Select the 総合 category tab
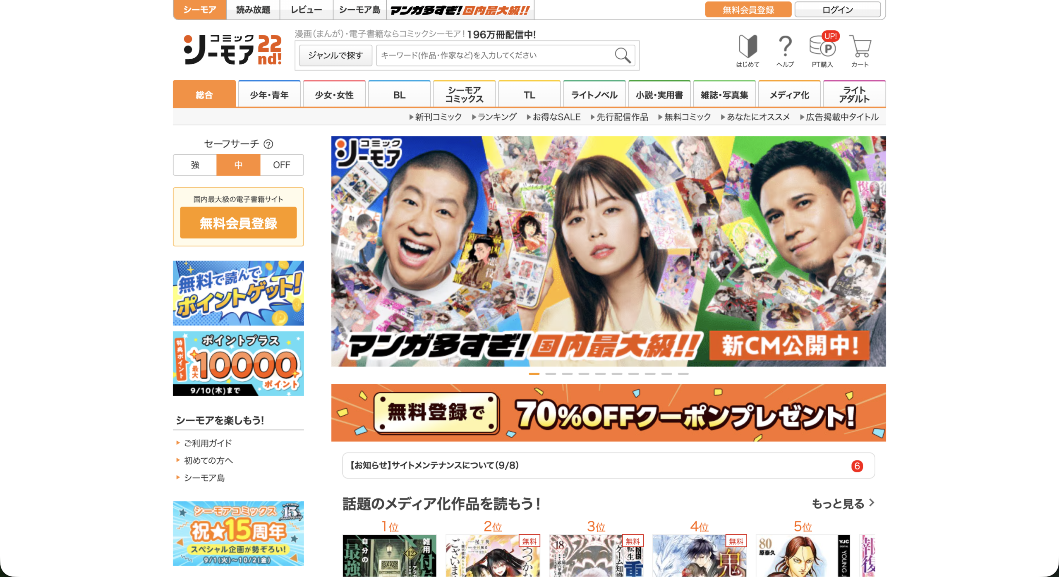This screenshot has width=1059, height=577. [204, 94]
